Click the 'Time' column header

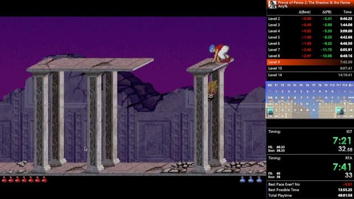click(x=347, y=12)
